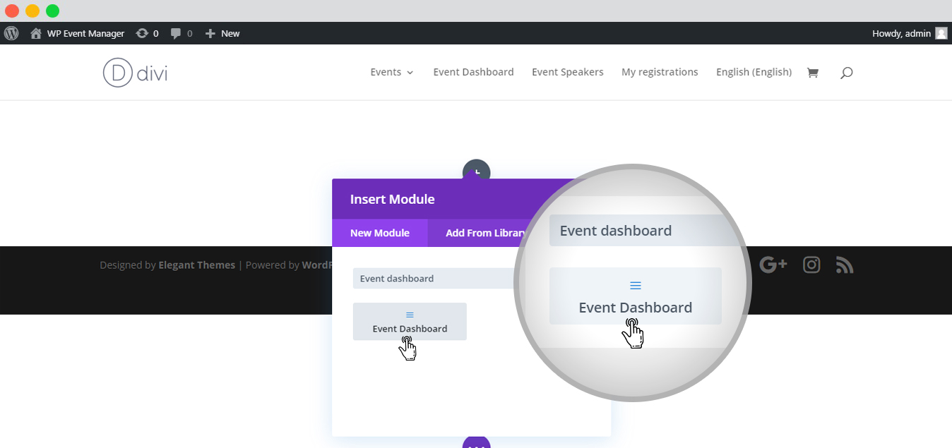
Task: Expand the Events dropdown in the navigation
Action: [x=392, y=72]
